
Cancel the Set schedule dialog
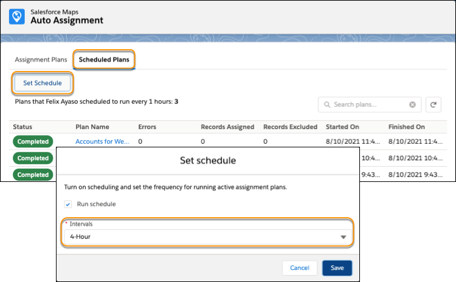pos(300,268)
